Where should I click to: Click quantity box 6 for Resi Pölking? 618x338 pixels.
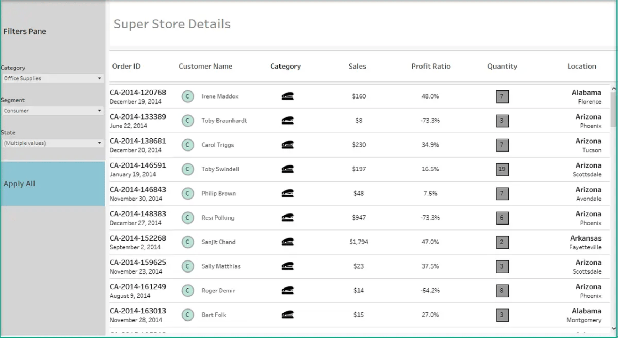pos(502,218)
